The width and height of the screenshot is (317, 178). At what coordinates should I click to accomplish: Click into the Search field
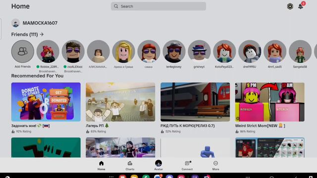pos(158,6)
